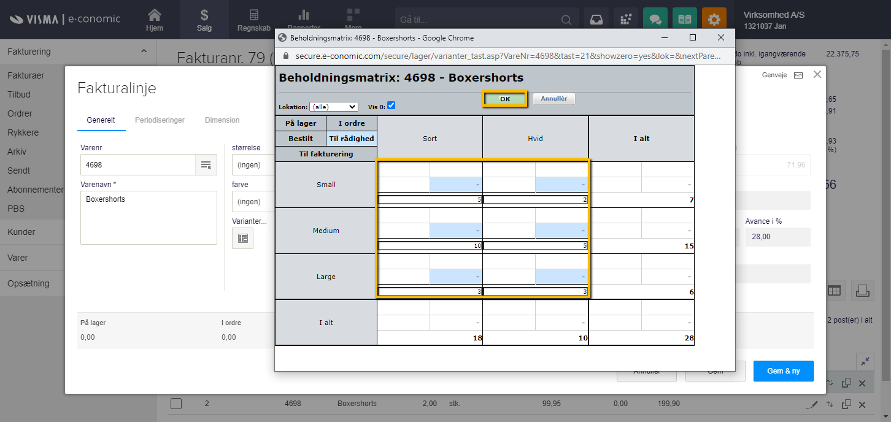Click the inbox tray icon in top bar
Image resolution: width=891 pixels, height=422 pixels.
(x=595, y=20)
